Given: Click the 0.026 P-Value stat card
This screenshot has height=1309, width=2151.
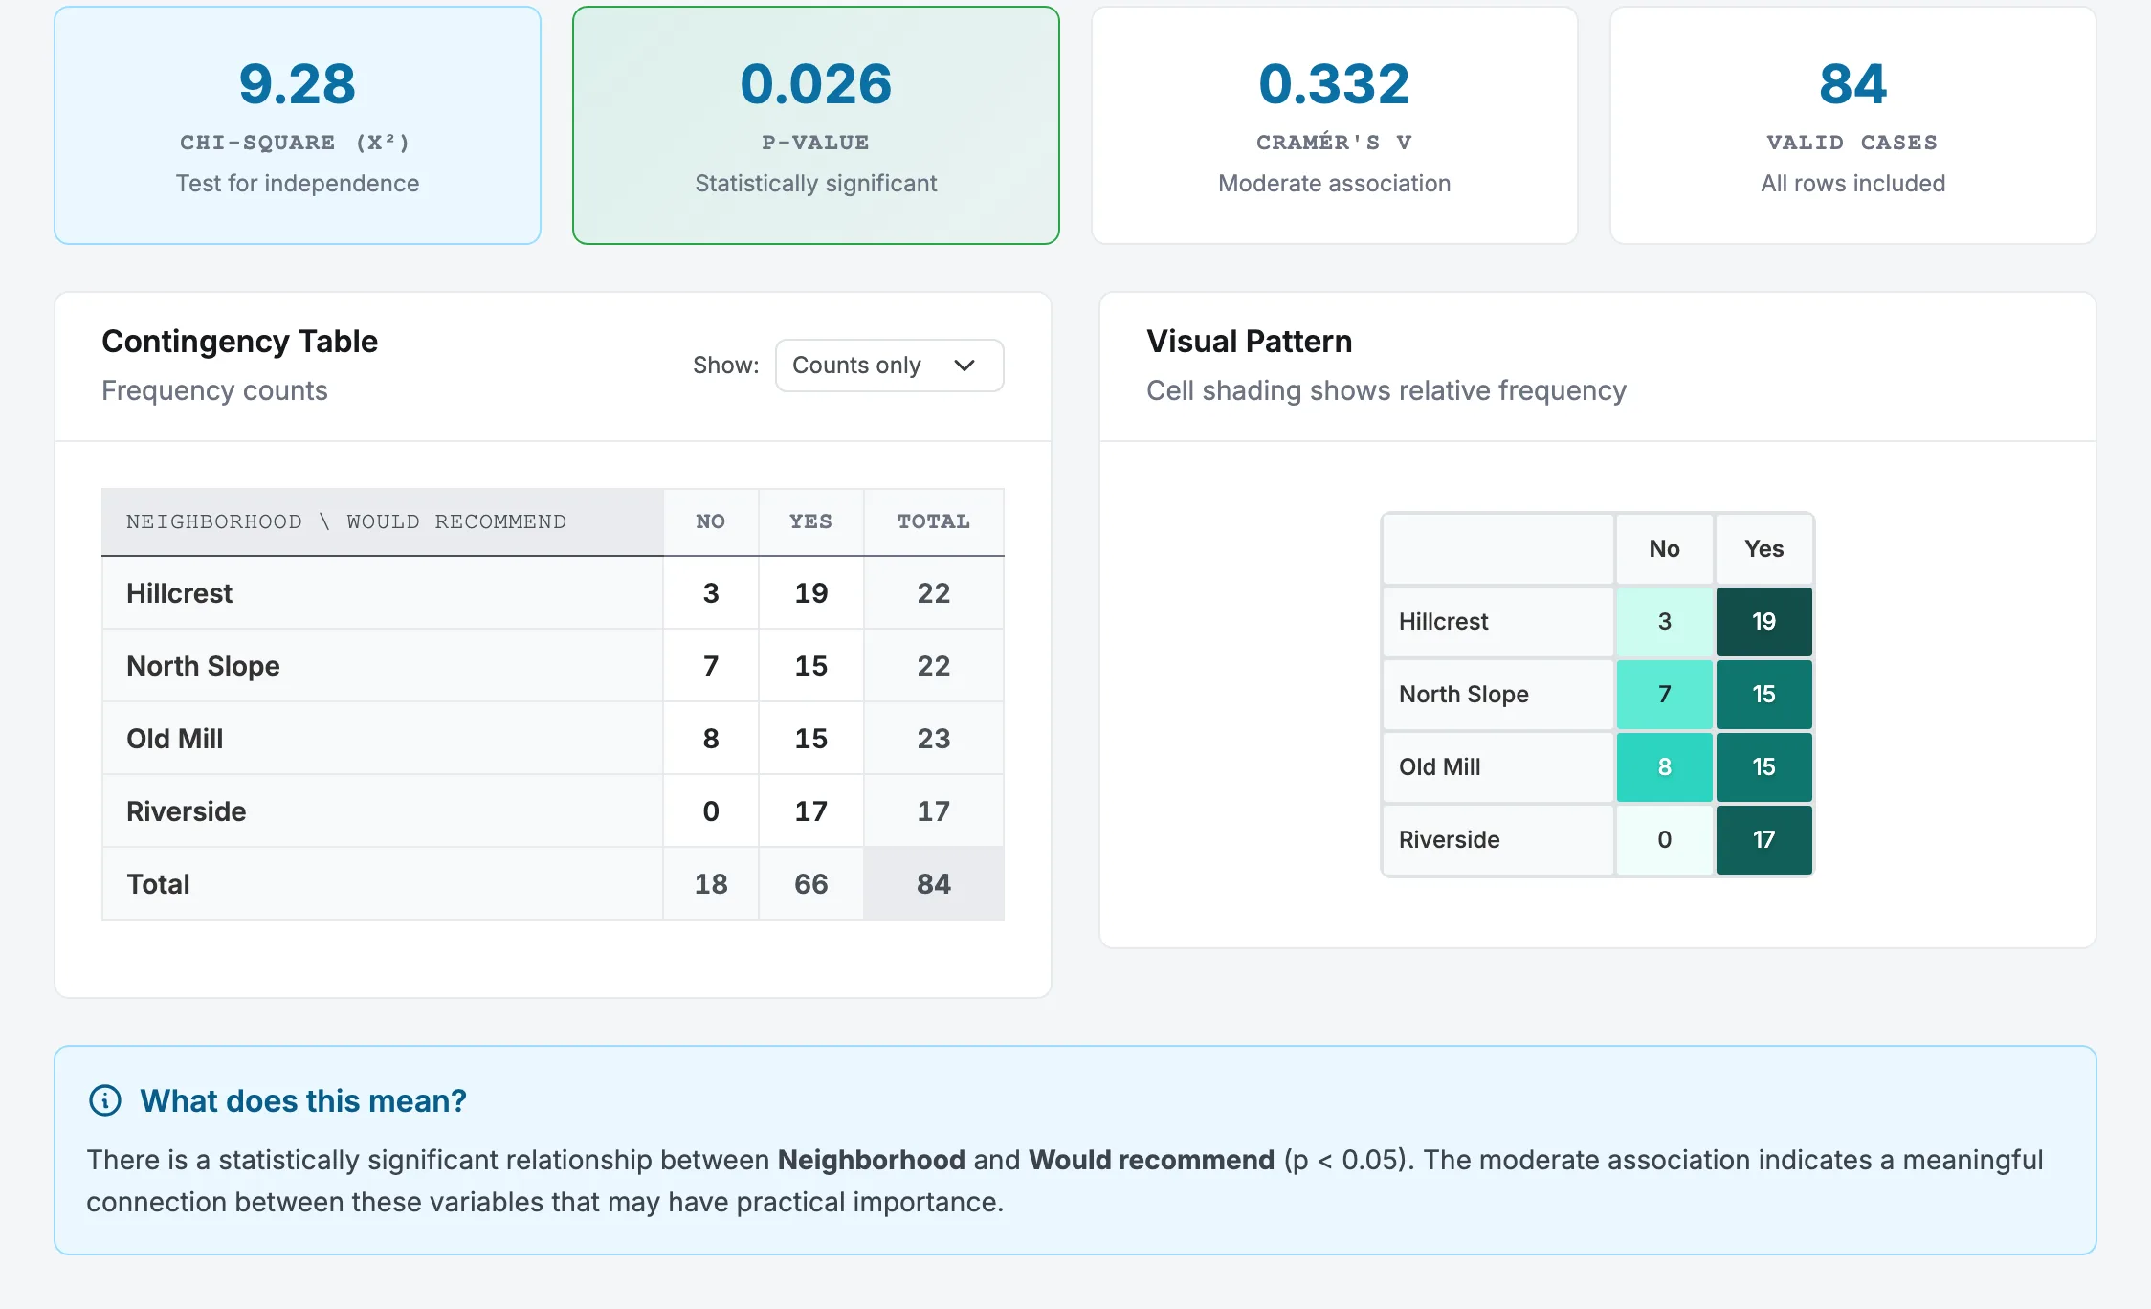Looking at the screenshot, I should click(x=816, y=125).
